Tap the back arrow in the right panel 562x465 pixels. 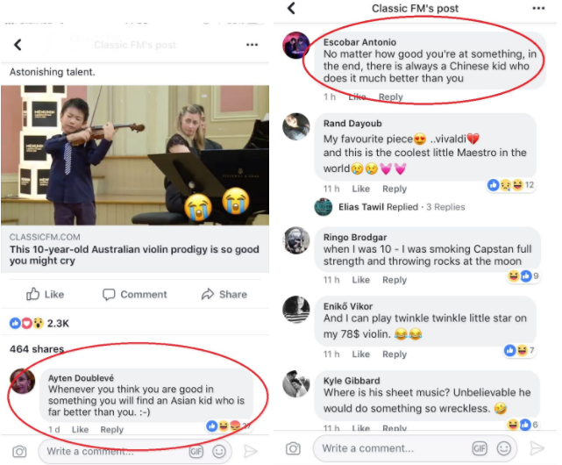tap(292, 9)
